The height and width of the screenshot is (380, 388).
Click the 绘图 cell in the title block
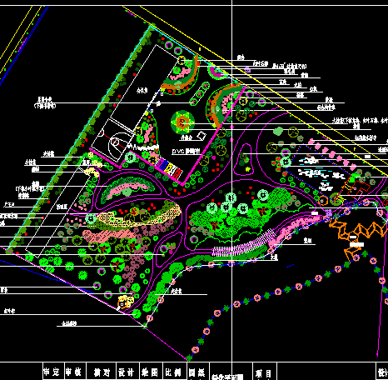(x=151, y=371)
